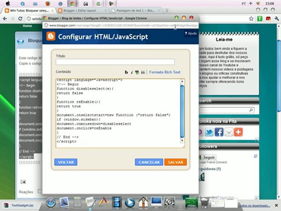Open the Ajuda help link
This screenshot has width=281, height=211.
191,33
